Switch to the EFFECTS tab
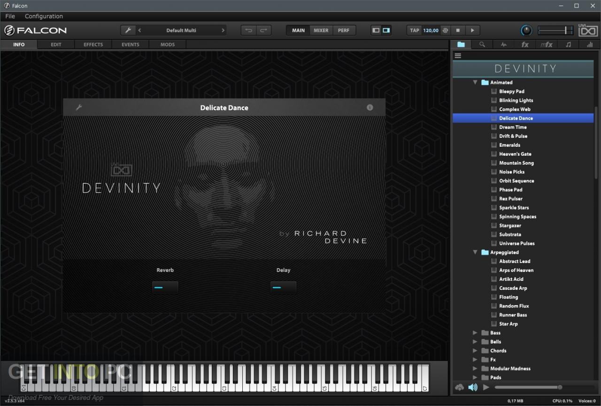The width and height of the screenshot is (601, 406). [93, 45]
